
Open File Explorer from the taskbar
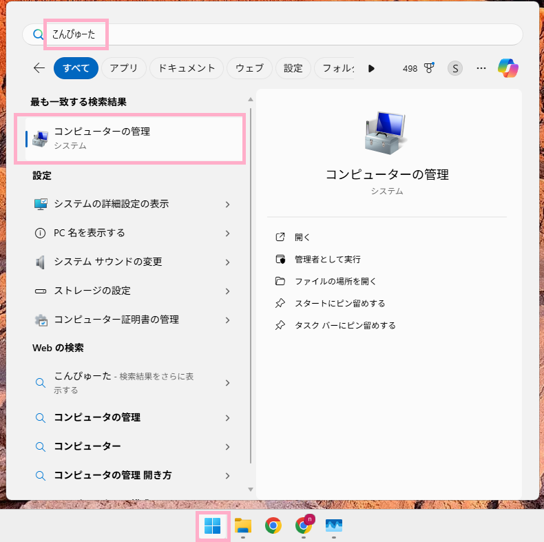point(243,525)
